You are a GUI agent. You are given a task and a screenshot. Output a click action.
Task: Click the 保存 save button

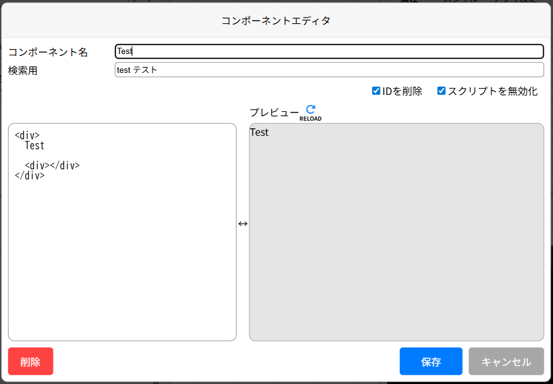(431, 361)
